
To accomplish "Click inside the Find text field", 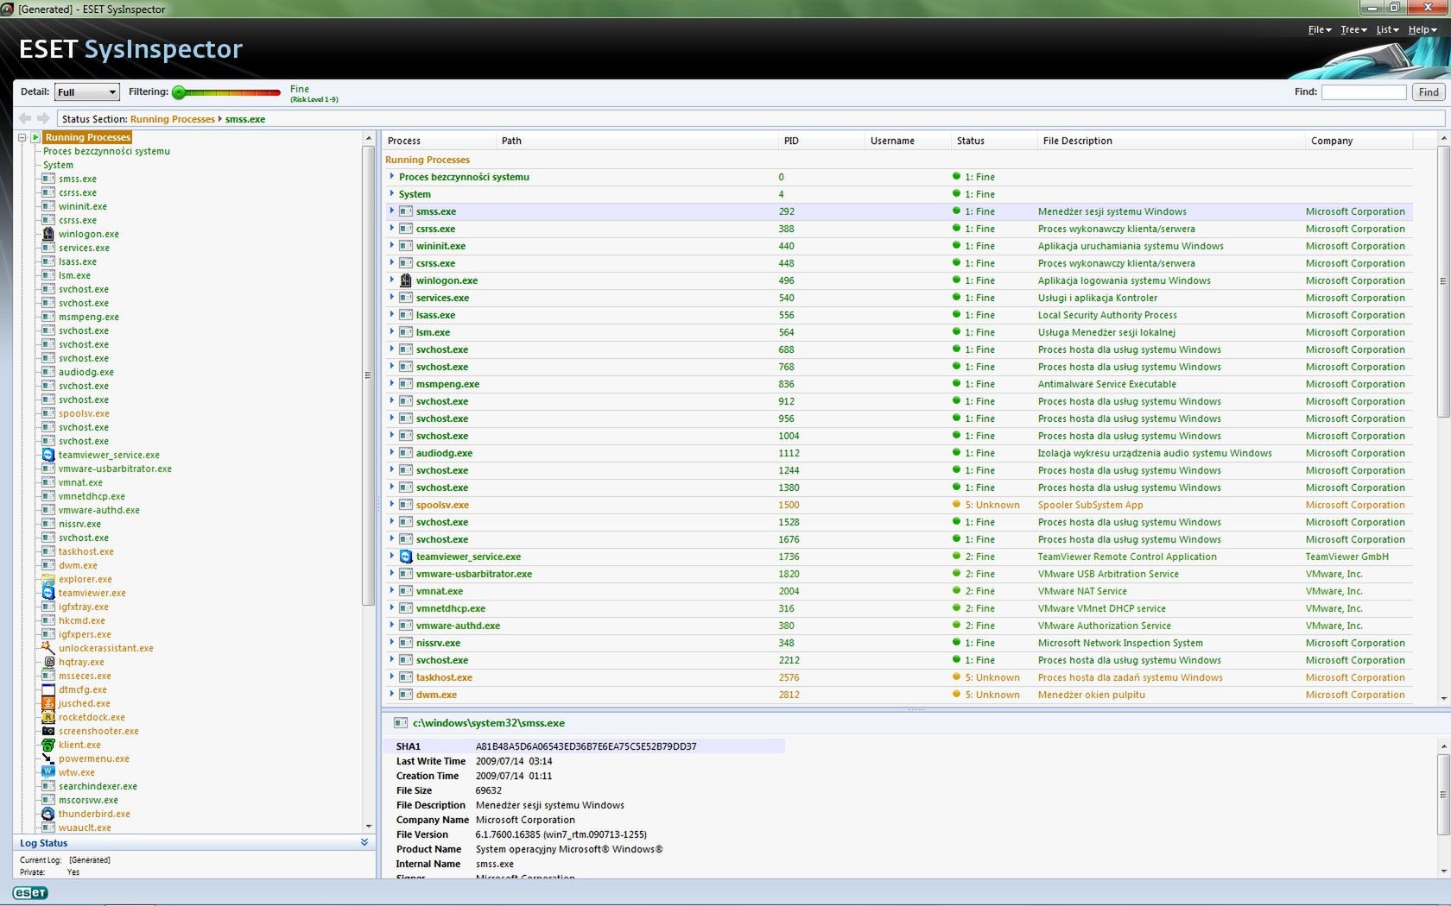I will pyautogui.click(x=1364, y=92).
